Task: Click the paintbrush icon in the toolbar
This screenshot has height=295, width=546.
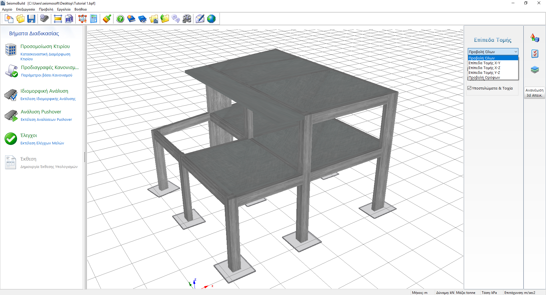Action: click(x=107, y=19)
